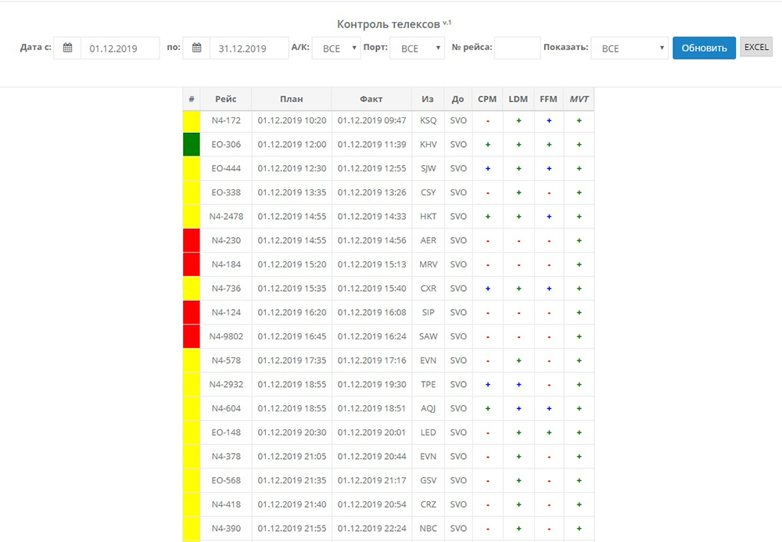Click the MVT plus mark for flight N4-390

point(579,528)
